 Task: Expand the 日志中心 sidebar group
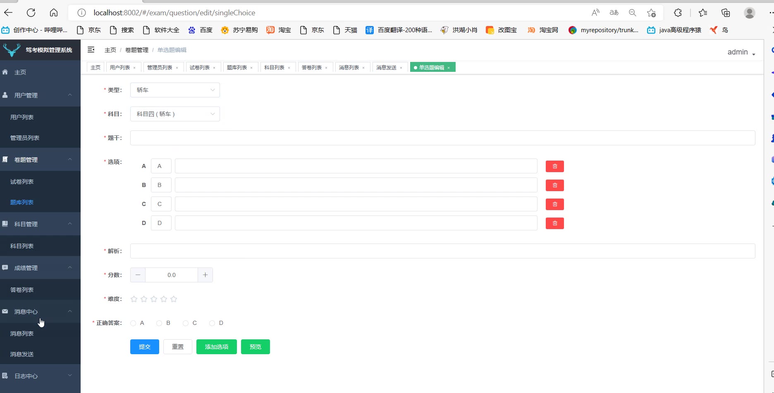point(40,376)
